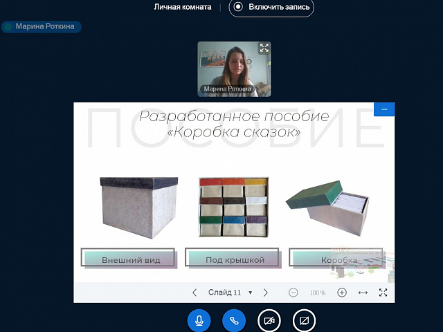The image size is (443, 332).
Task: Click the 100% zoom level indicator
Action: [318, 293]
